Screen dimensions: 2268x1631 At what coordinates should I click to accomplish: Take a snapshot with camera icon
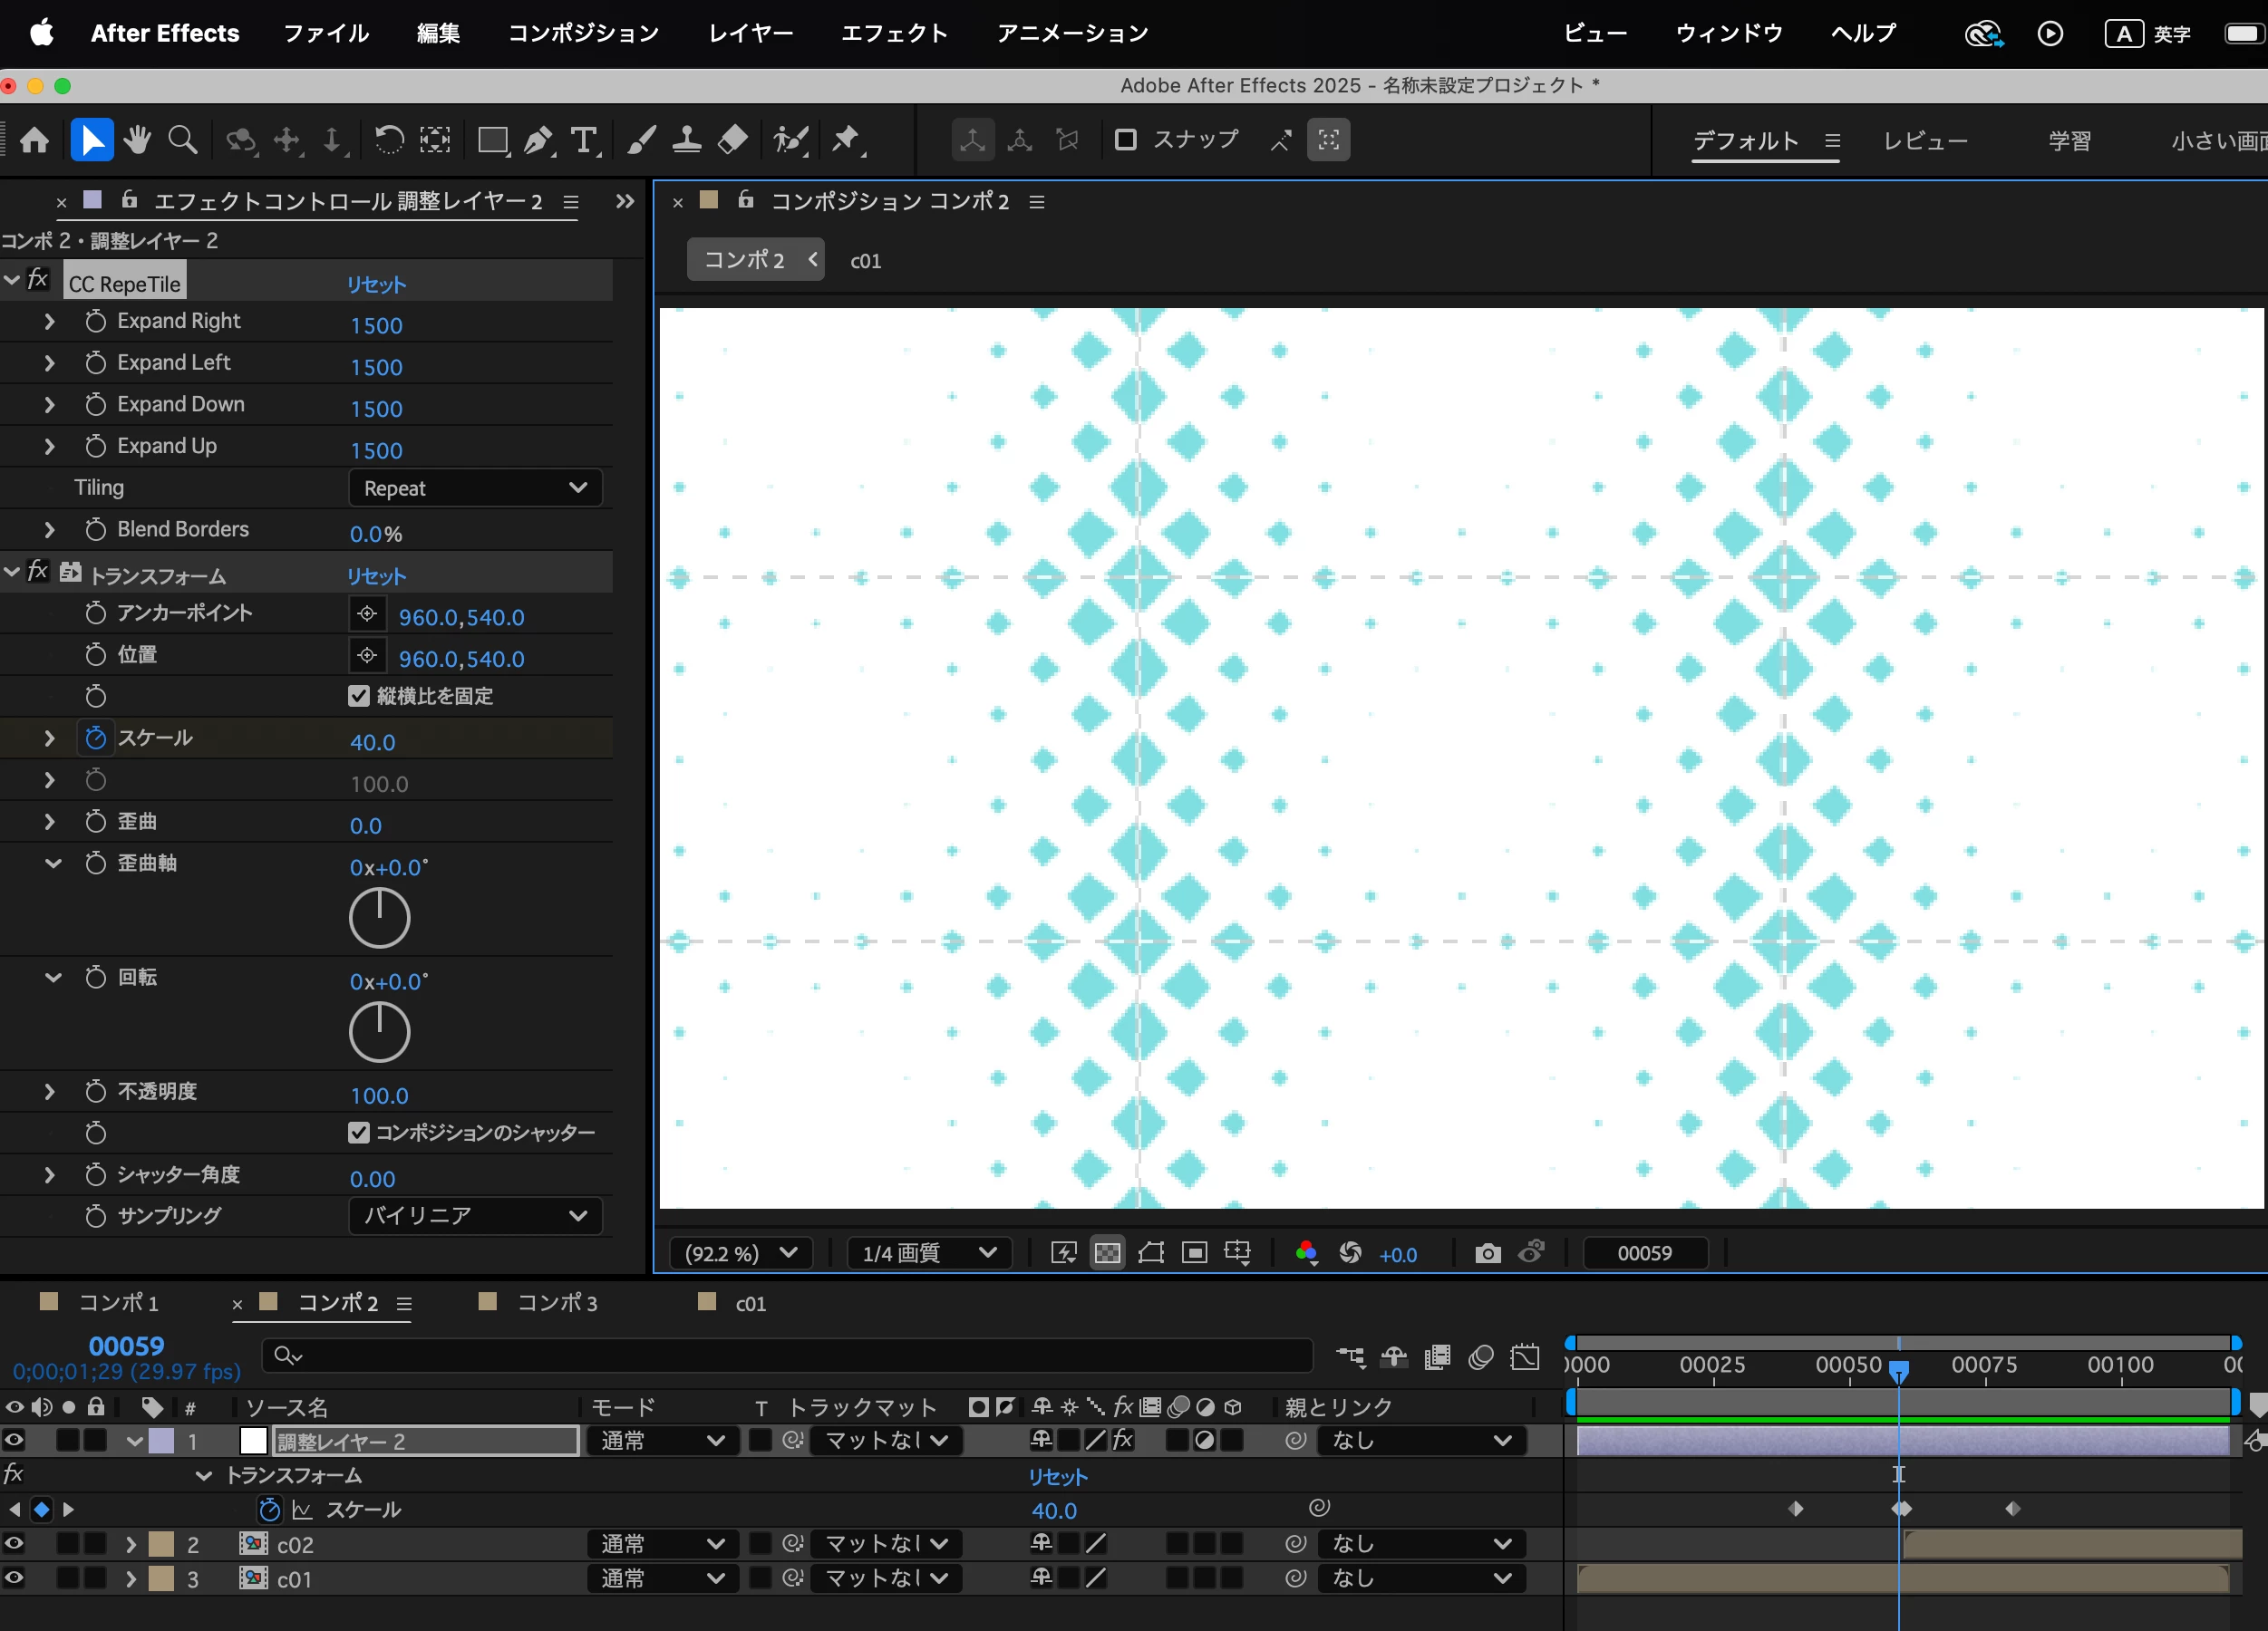tap(1487, 1253)
